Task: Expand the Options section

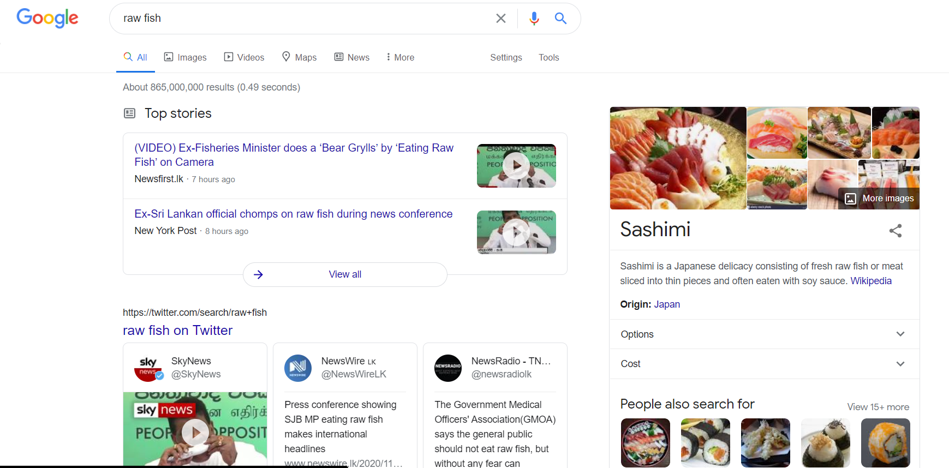Action: point(764,334)
